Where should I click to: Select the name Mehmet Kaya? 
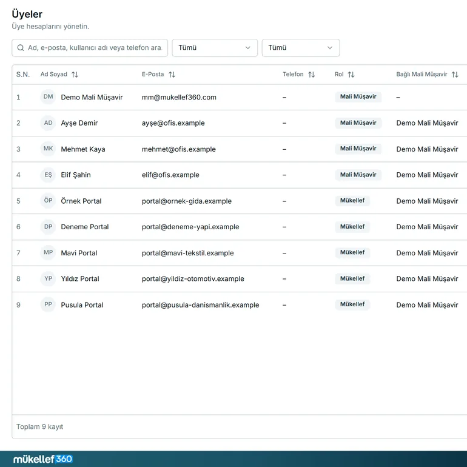tap(83, 149)
